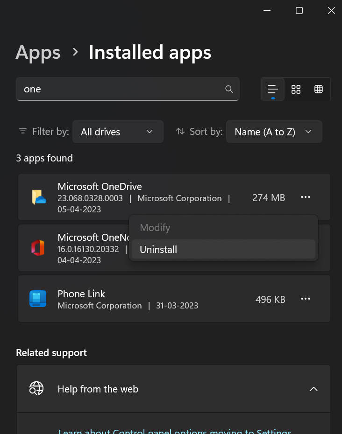
Task: Open the Control panel options help link
Action: coord(175,431)
